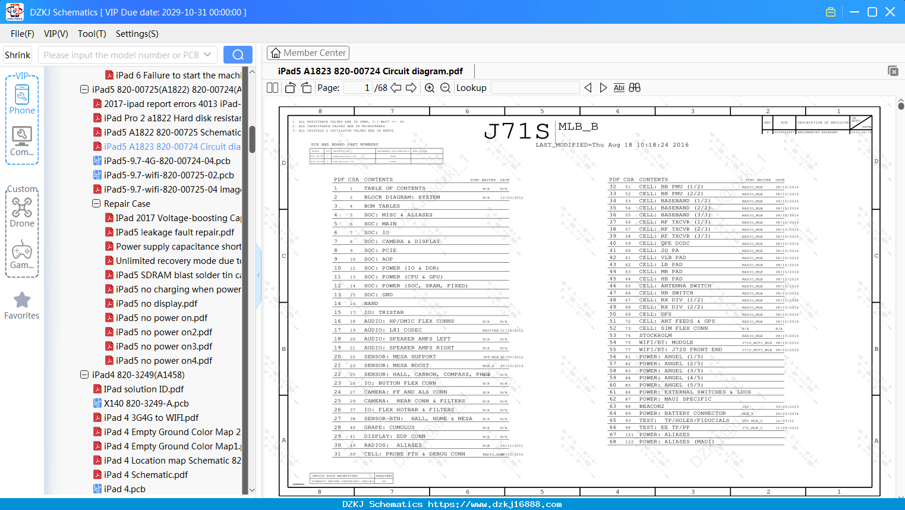Click the Shrink button
The image size is (905, 510).
pyautogui.click(x=18, y=55)
